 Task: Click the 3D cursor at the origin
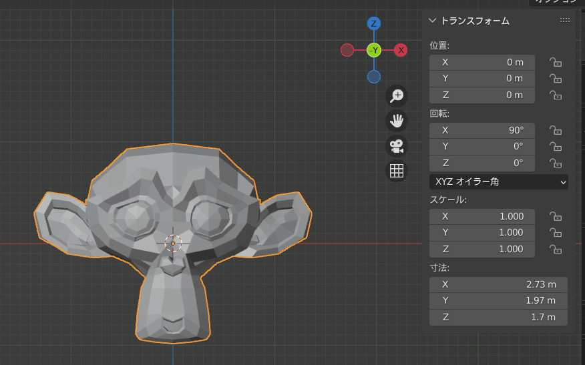pyautogui.click(x=173, y=244)
